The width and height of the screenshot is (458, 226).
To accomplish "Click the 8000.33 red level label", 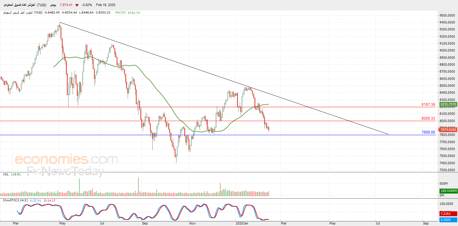I will [x=428, y=118].
